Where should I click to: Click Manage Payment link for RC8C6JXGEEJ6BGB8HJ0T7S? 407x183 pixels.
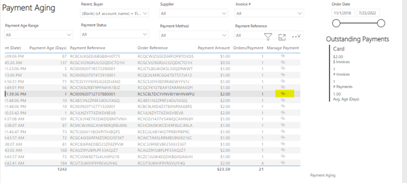(x=283, y=56)
